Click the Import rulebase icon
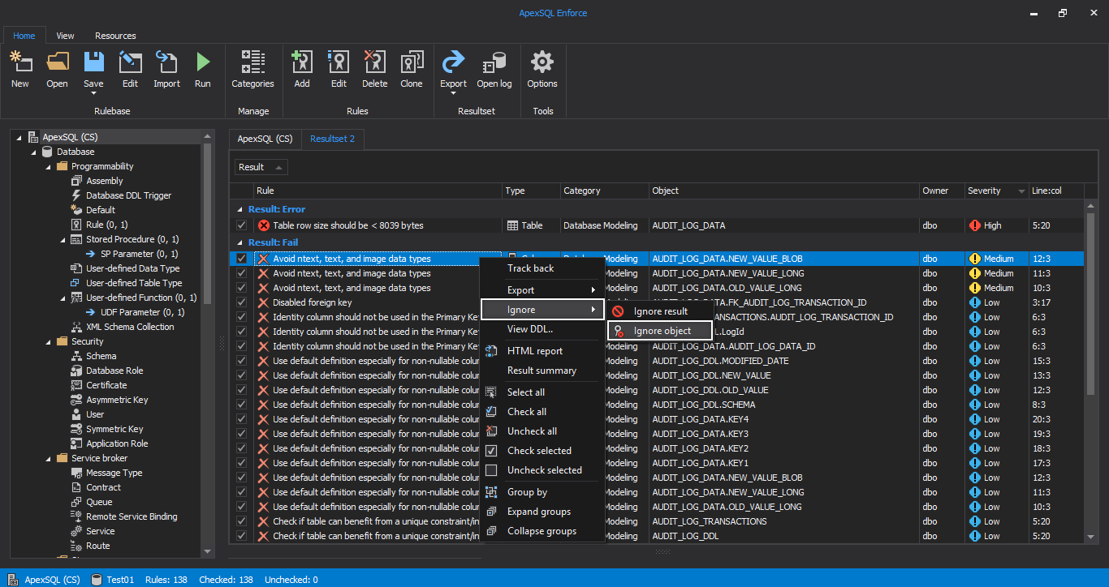Viewport: 1109px width, 587px height. [166, 63]
